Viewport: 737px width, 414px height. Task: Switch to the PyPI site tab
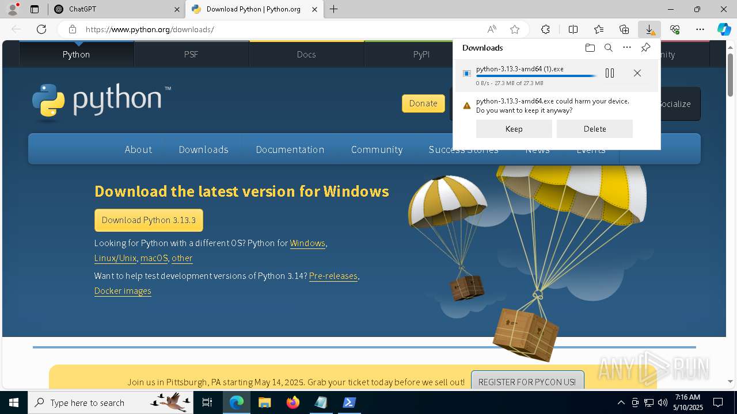pyautogui.click(x=421, y=54)
